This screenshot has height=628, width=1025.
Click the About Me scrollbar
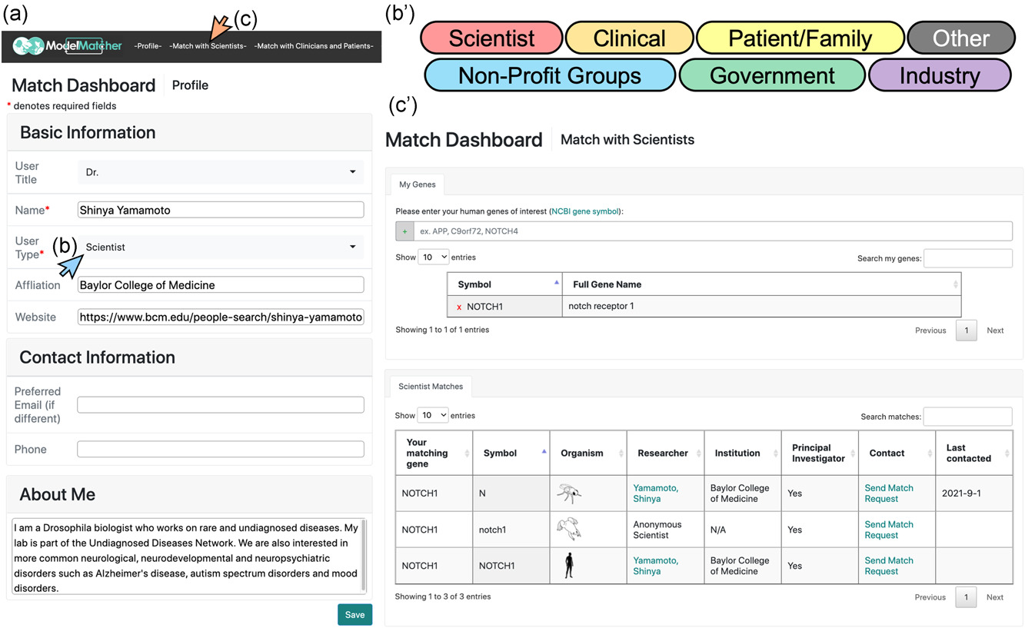363,555
